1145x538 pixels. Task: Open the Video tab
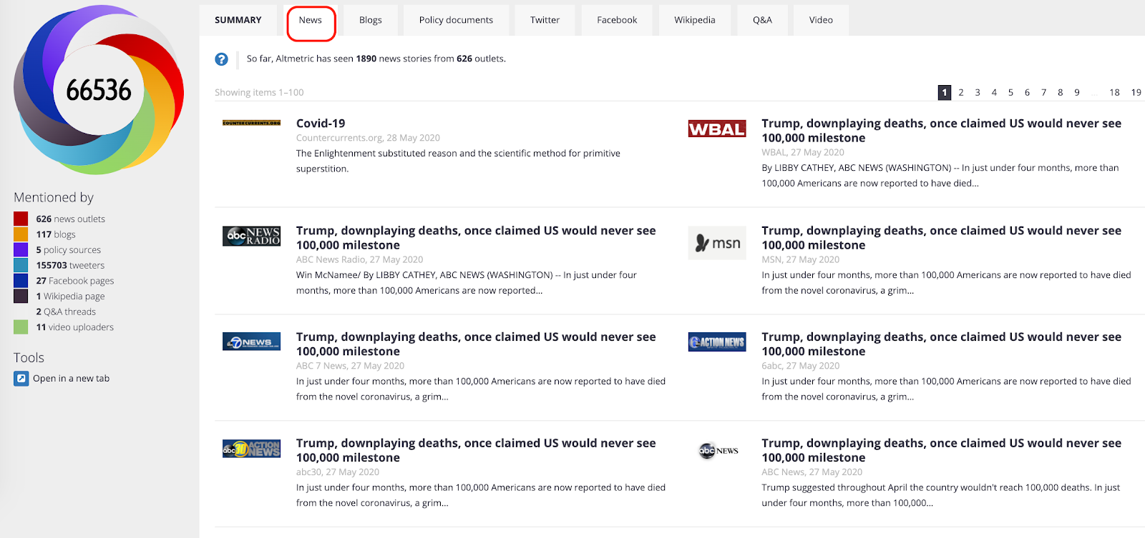(x=821, y=20)
